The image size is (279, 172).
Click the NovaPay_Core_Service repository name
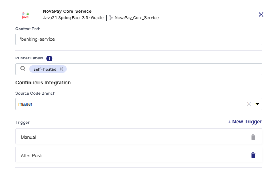137,18
